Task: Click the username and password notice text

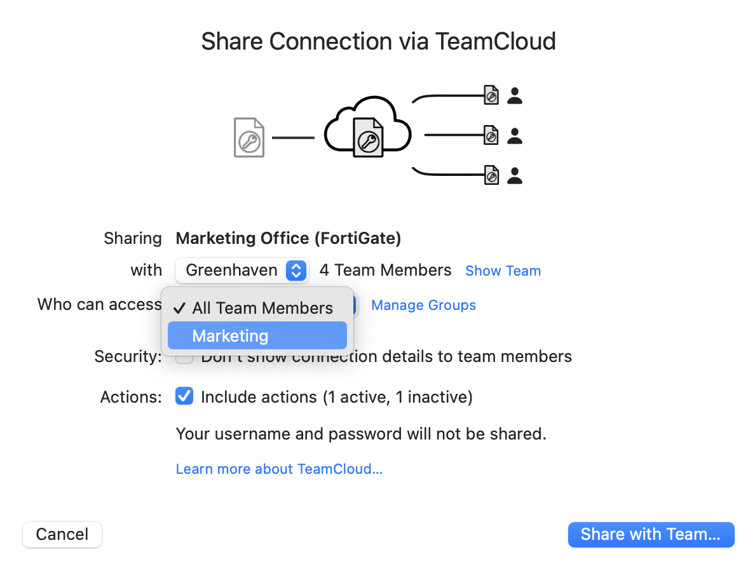Action: tap(361, 434)
